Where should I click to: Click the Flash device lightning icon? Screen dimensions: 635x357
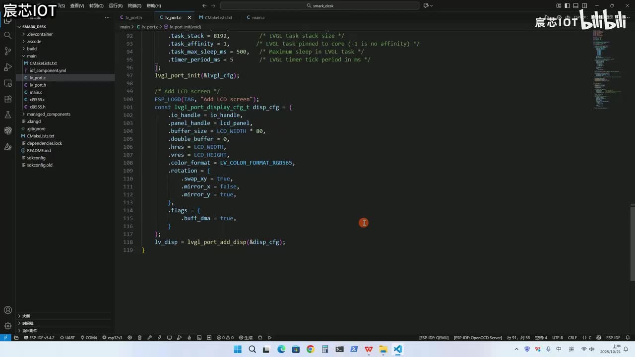(x=159, y=338)
